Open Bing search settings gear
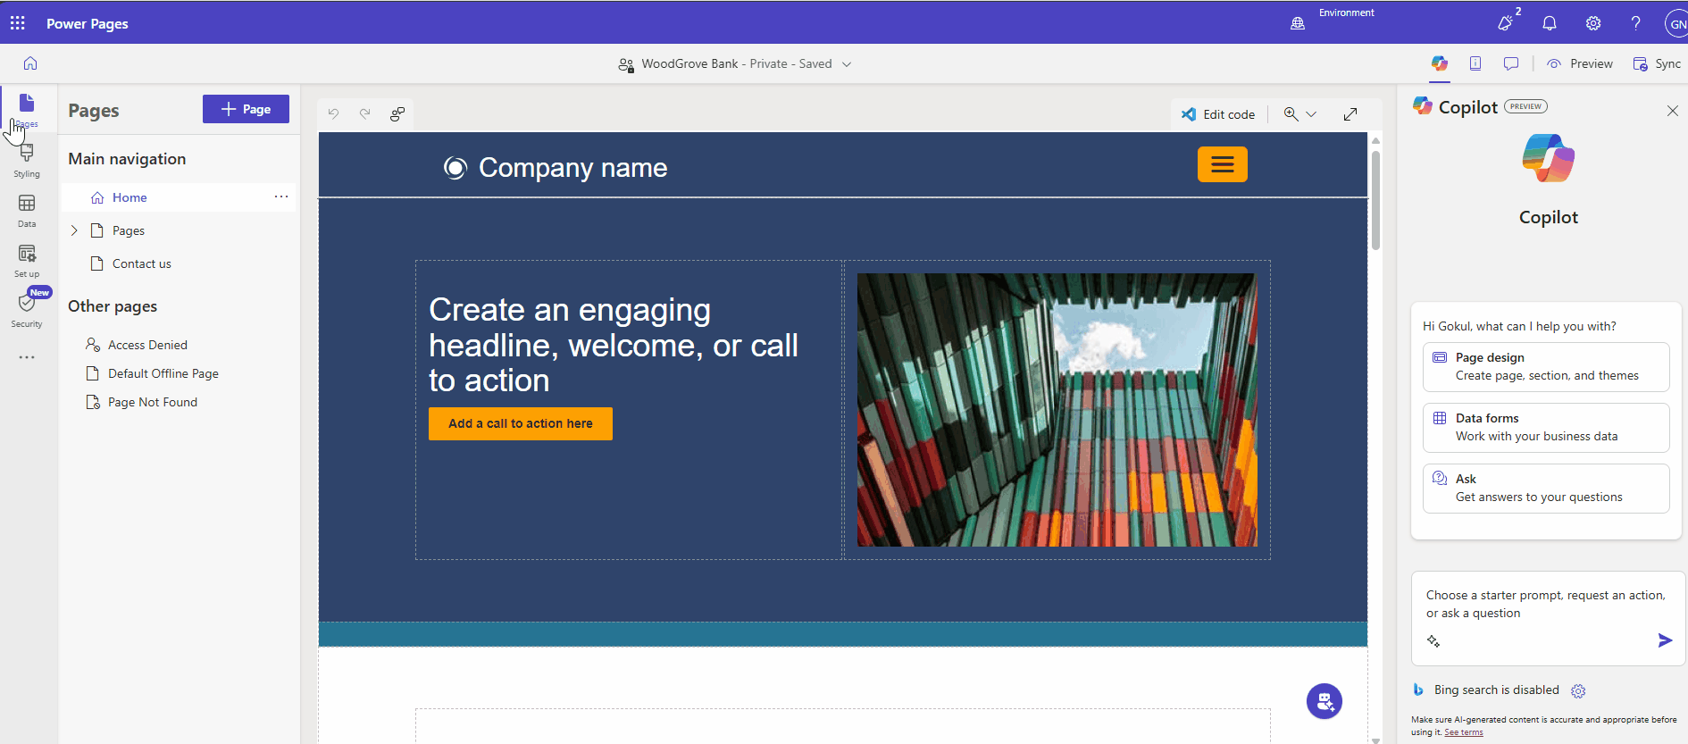The image size is (1688, 744). tap(1578, 691)
